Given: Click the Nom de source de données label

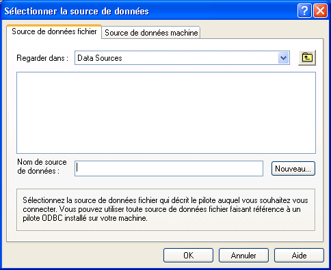Looking at the screenshot, I should (x=42, y=166).
